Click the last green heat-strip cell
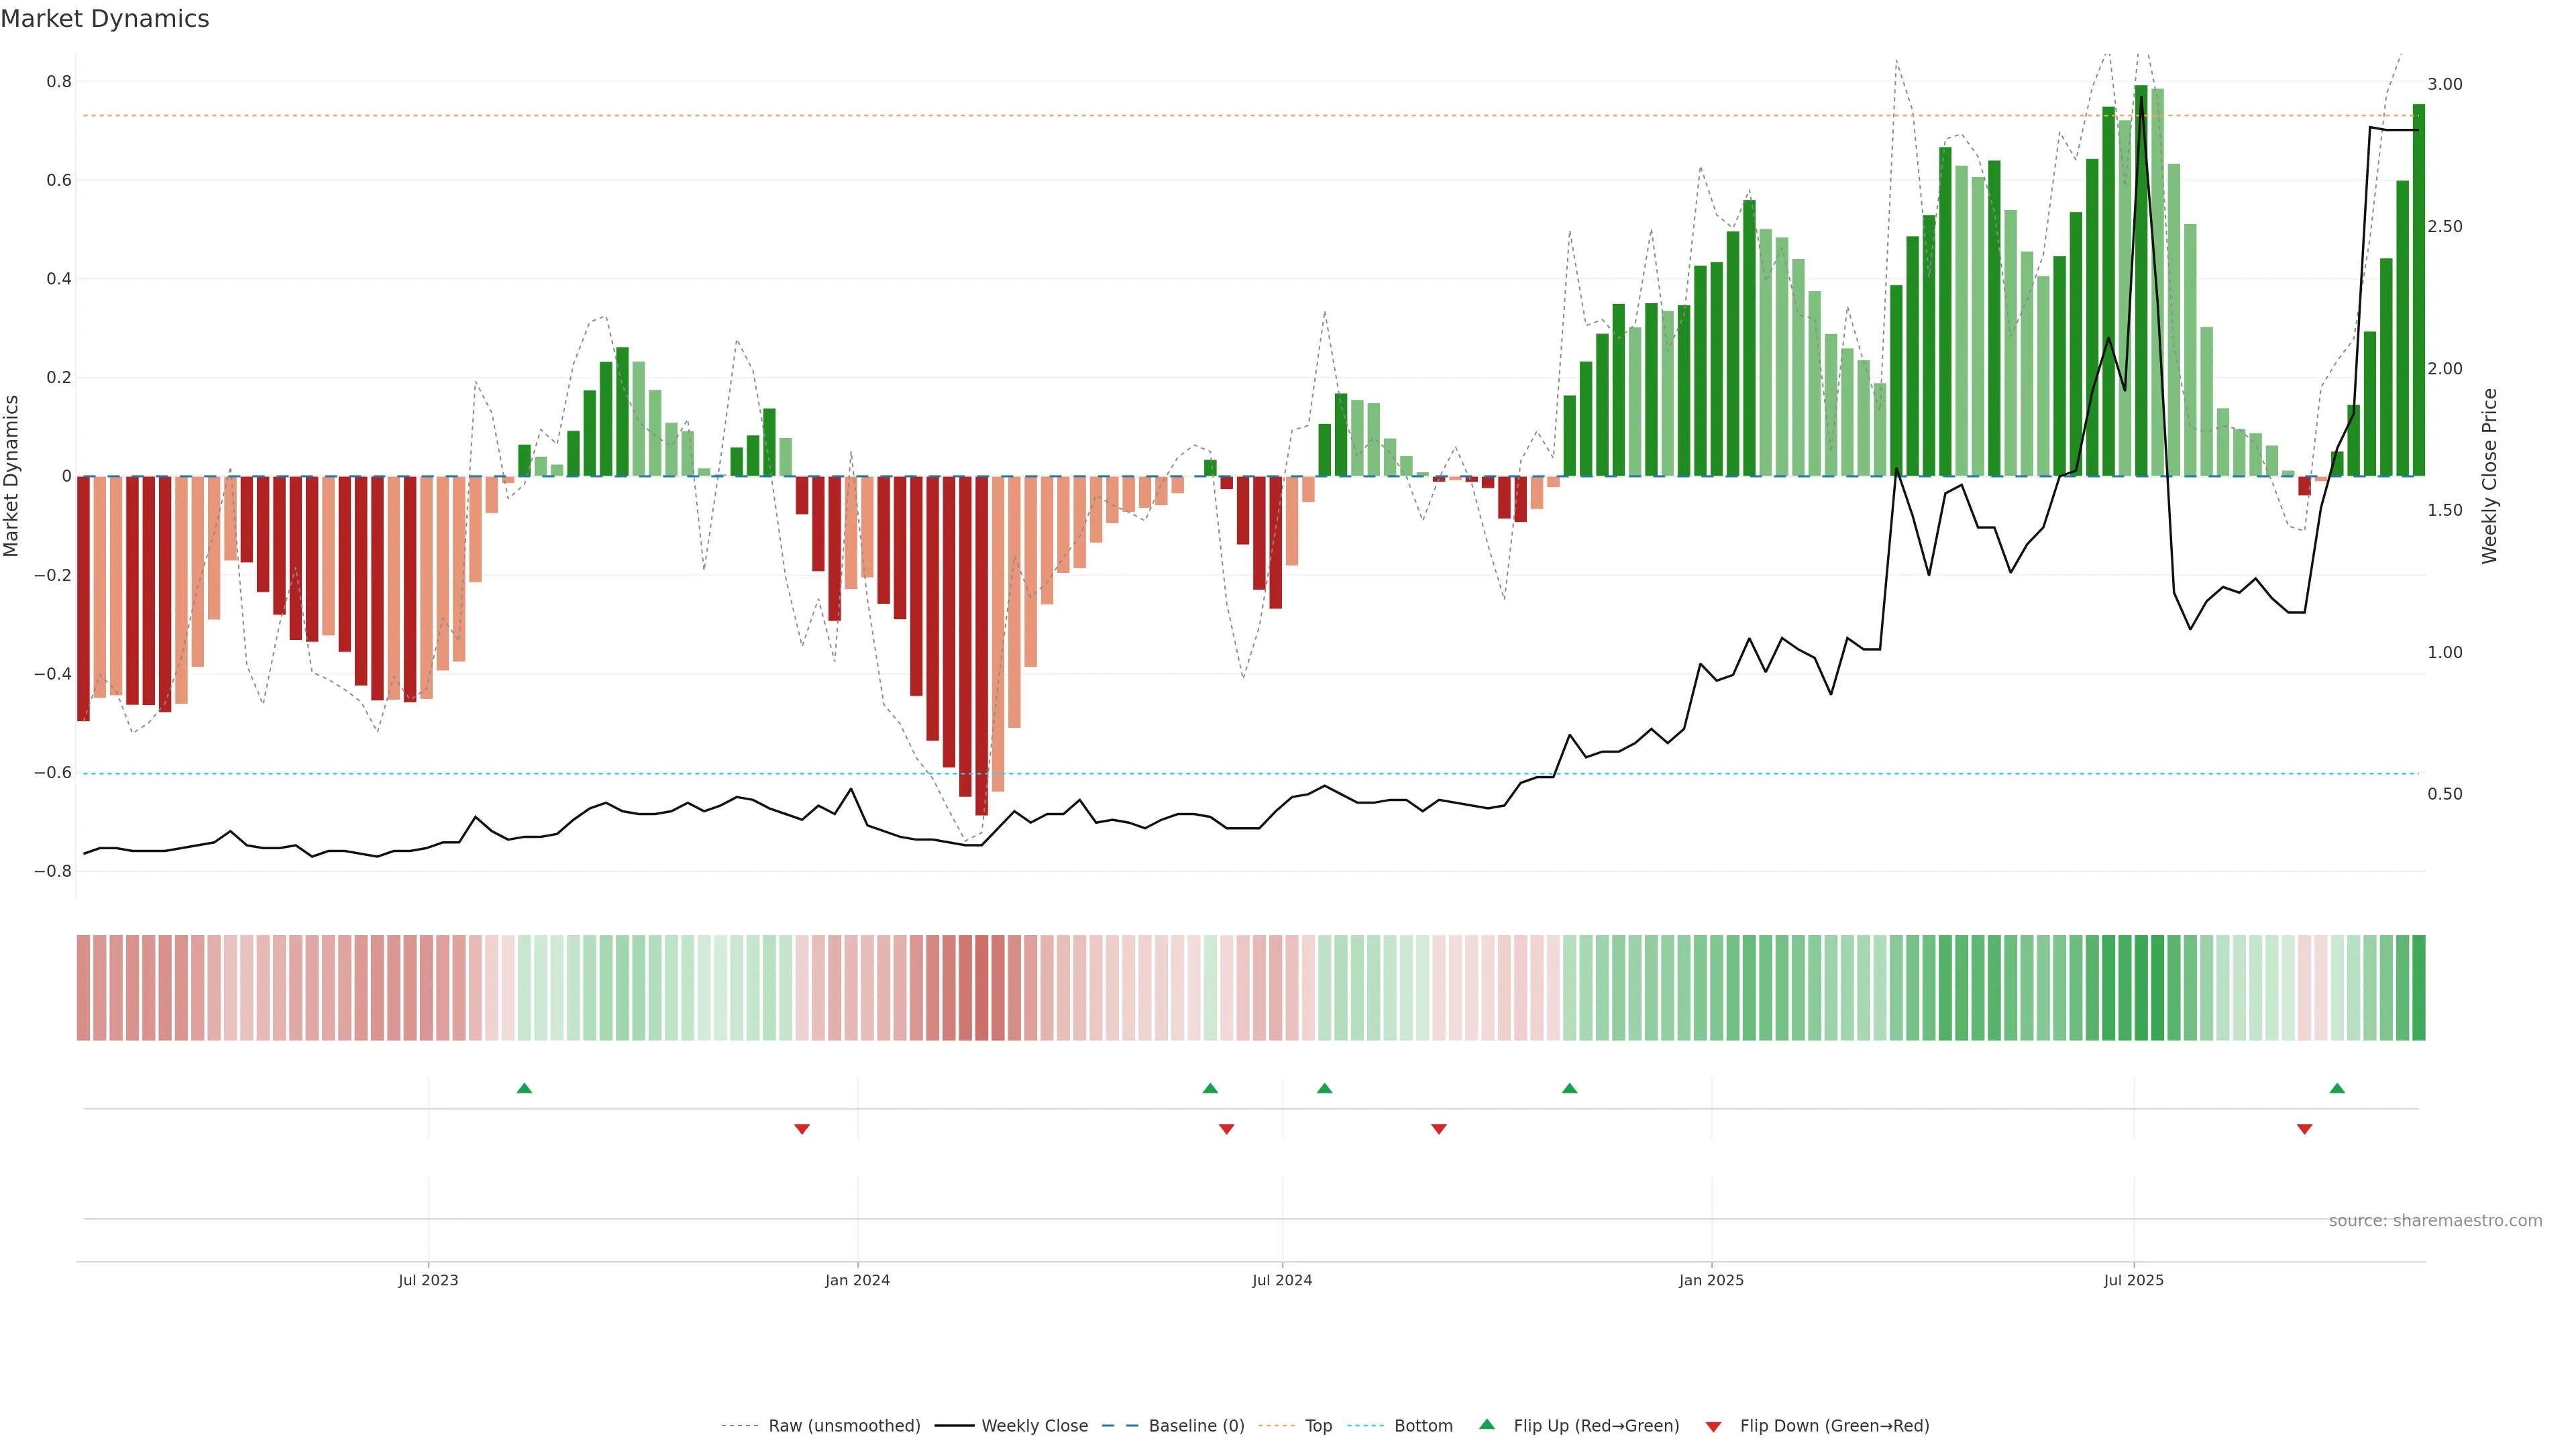 pyautogui.click(x=2418, y=987)
